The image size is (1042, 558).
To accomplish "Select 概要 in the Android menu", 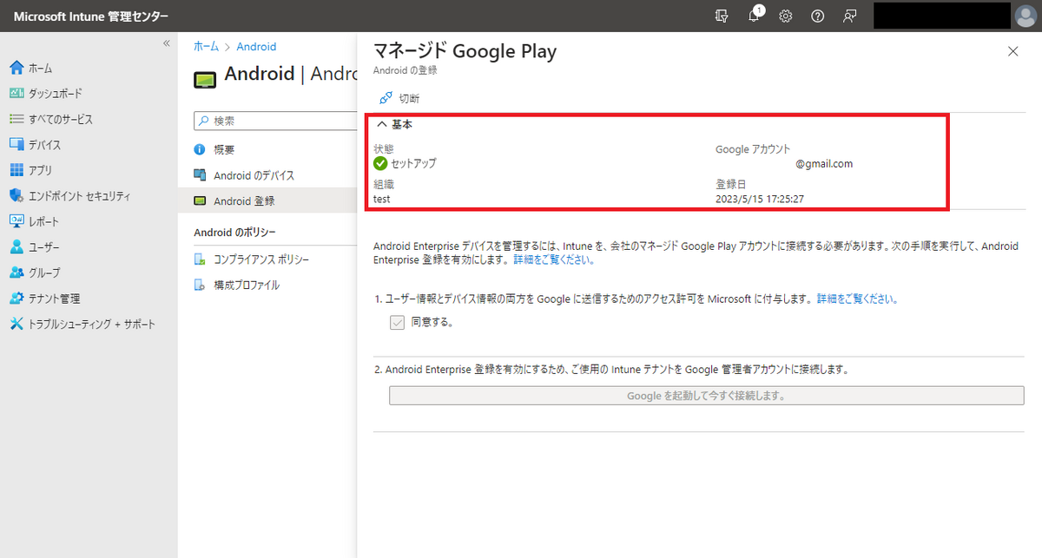I will pyautogui.click(x=224, y=149).
